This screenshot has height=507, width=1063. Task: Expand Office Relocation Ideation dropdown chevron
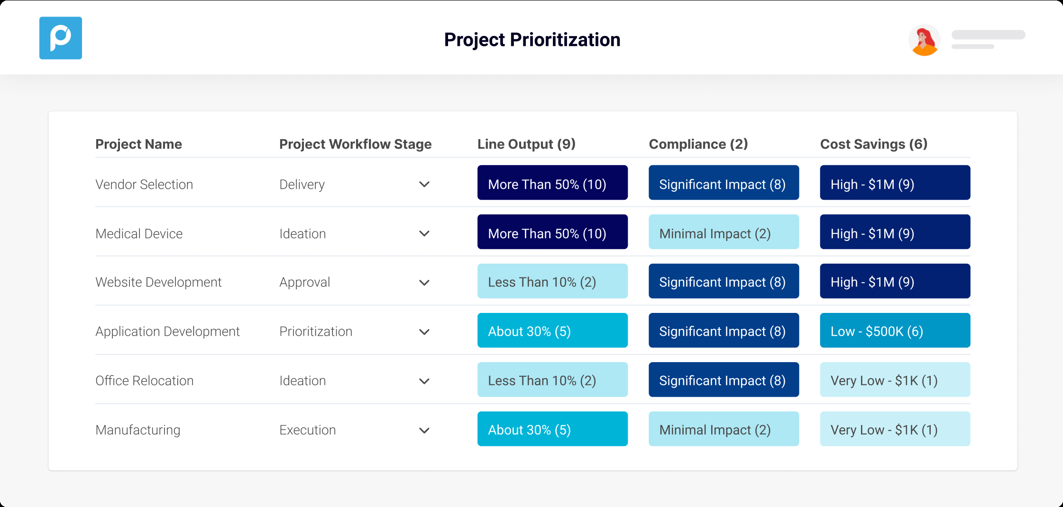(x=424, y=381)
